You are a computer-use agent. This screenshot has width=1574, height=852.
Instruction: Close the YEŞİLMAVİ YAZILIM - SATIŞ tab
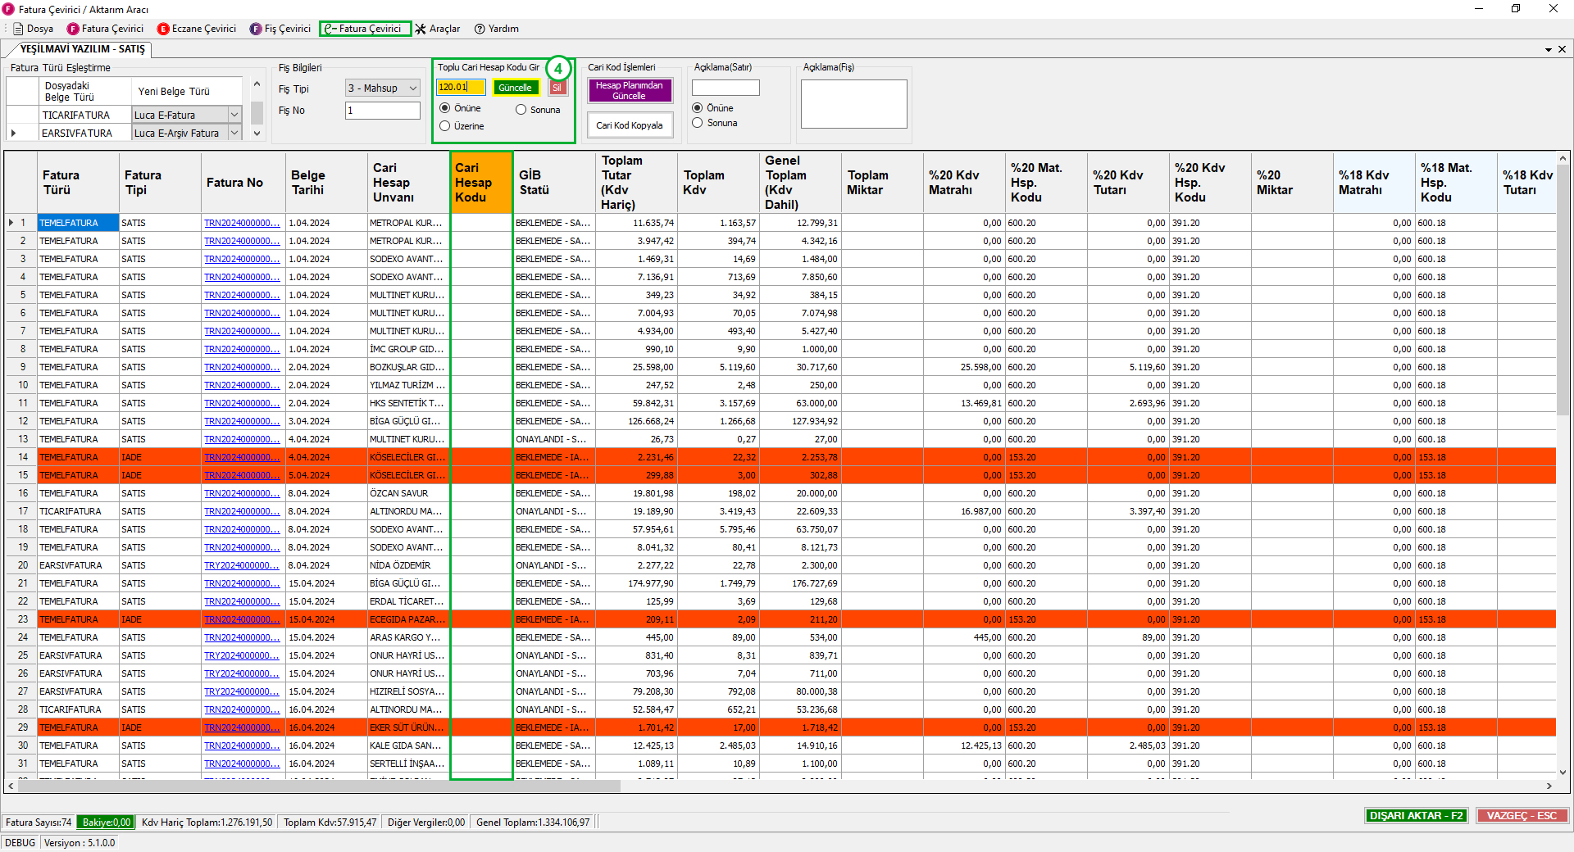[x=1562, y=49]
